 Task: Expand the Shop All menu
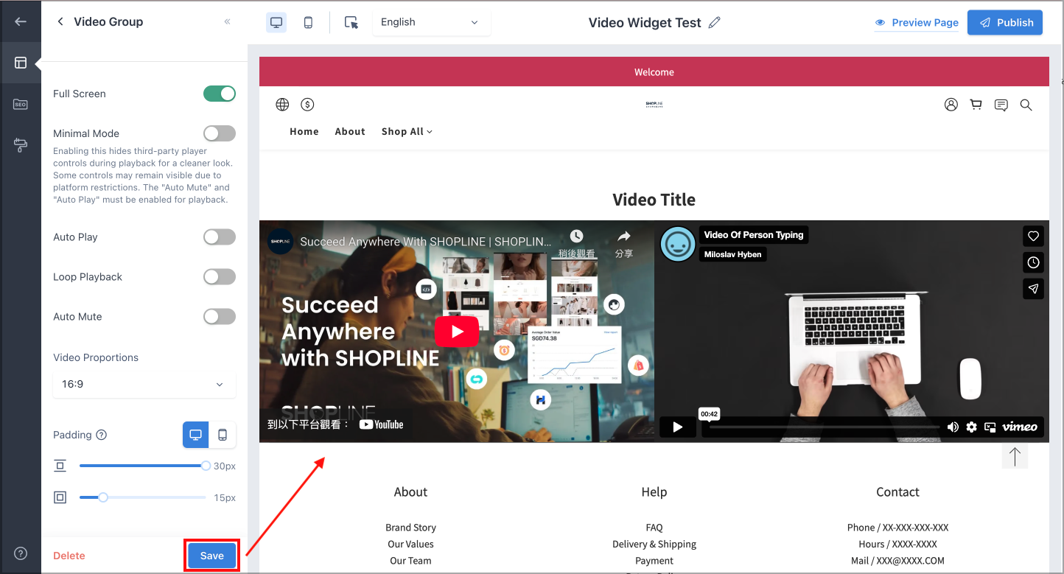click(407, 131)
